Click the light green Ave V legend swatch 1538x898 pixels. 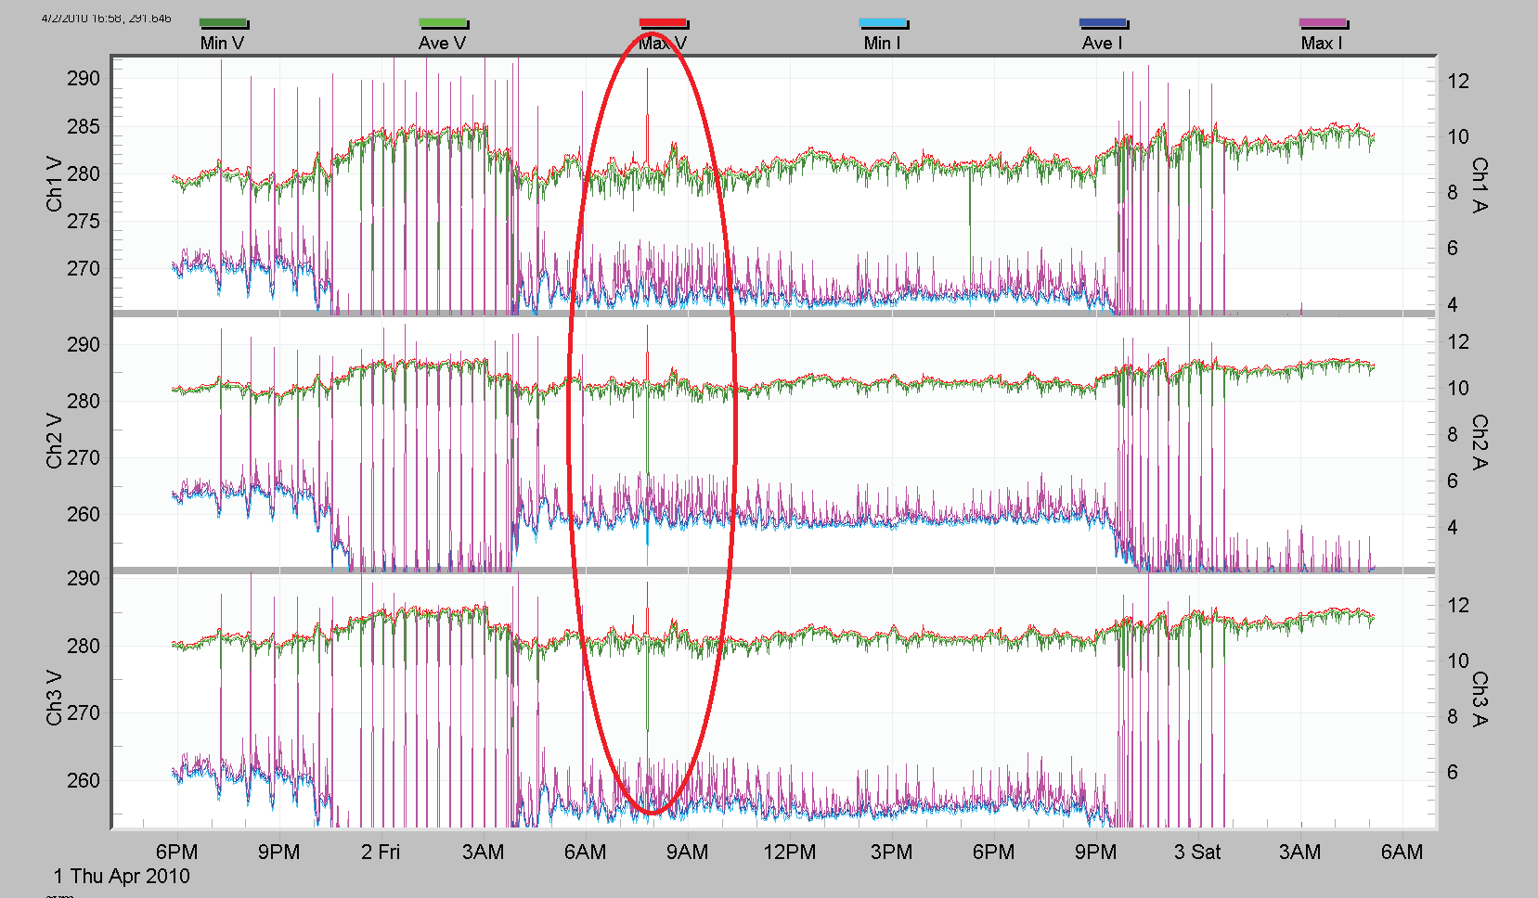[x=443, y=20]
